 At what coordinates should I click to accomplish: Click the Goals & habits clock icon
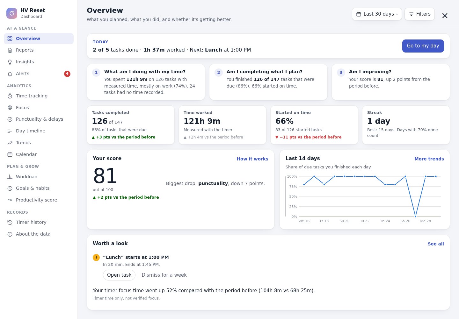tap(10, 188)
